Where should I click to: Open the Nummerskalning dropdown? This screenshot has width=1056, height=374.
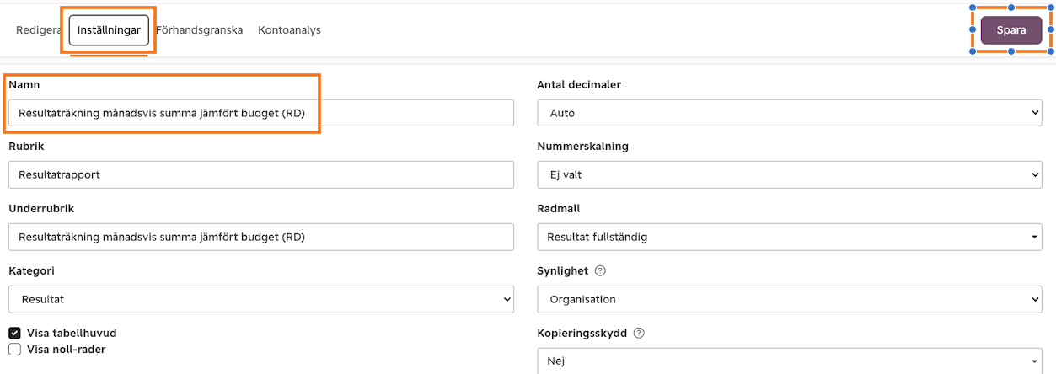pyautogui.click(x=790, y=174)
